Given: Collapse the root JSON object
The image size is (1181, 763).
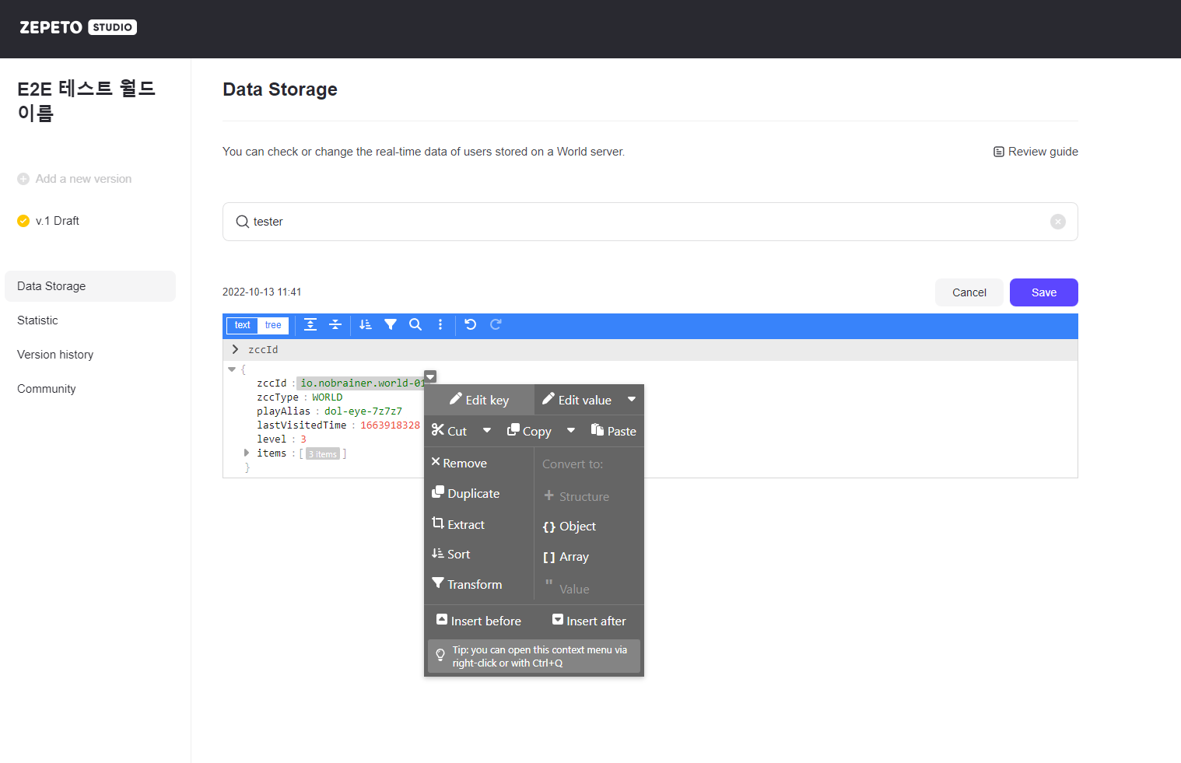Looking at the screenshot, I should pyautogui.click(x=232, y=369).
